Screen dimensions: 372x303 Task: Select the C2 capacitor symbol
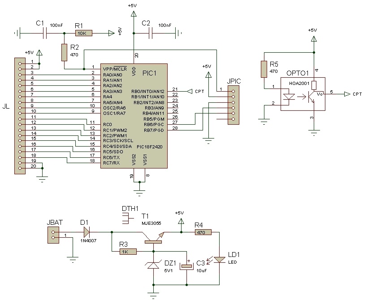tap(151, 33)
